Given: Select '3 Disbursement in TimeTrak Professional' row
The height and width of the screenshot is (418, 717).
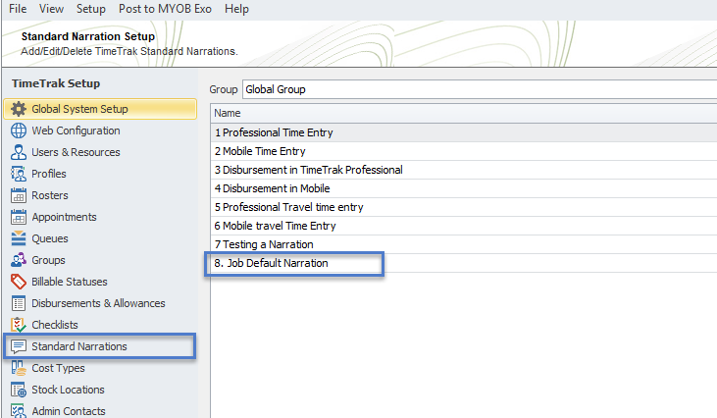Looking at the screenshot, I should click(x=464, y=170).
